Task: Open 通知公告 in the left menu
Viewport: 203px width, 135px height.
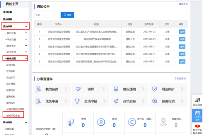Action: click(8, 12)
